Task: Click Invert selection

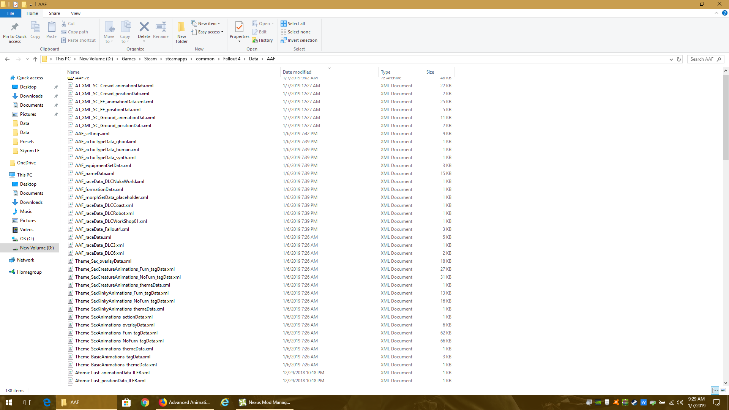Action: [299, 40]
